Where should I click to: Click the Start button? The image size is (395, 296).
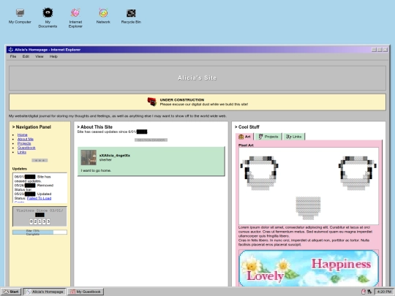(11, 292)
